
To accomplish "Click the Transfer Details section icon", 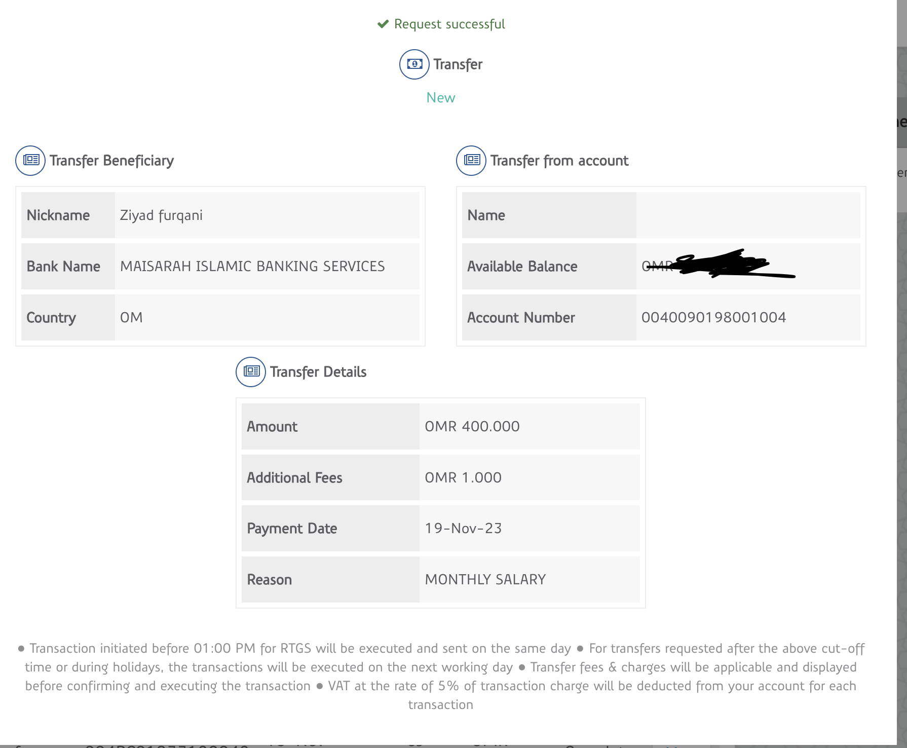I will coord(251,372).
